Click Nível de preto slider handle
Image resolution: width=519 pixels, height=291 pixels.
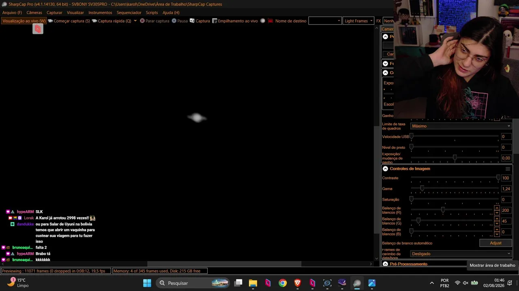click(411, 147)
